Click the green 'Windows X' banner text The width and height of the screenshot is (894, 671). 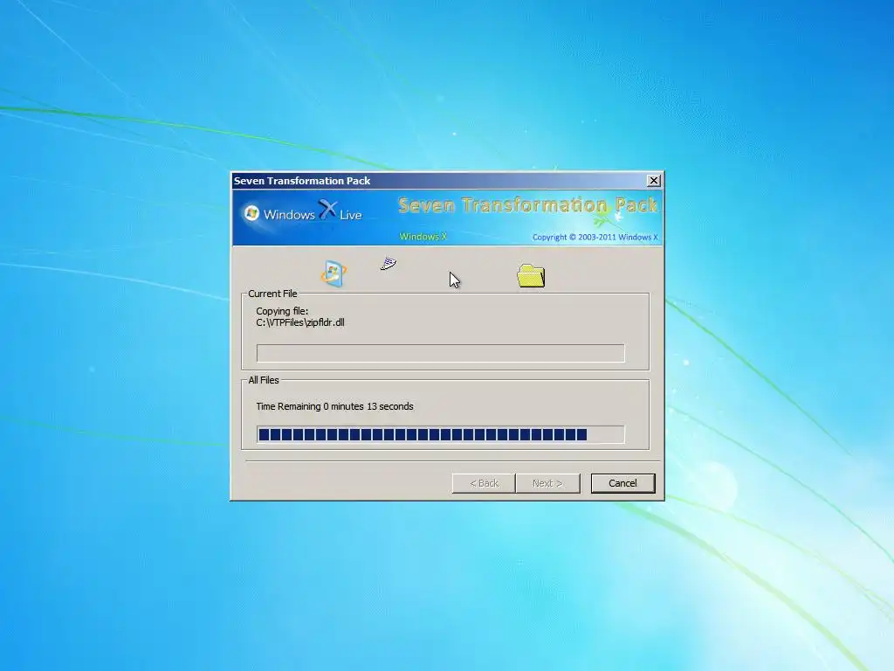click(x=423, y=236)
